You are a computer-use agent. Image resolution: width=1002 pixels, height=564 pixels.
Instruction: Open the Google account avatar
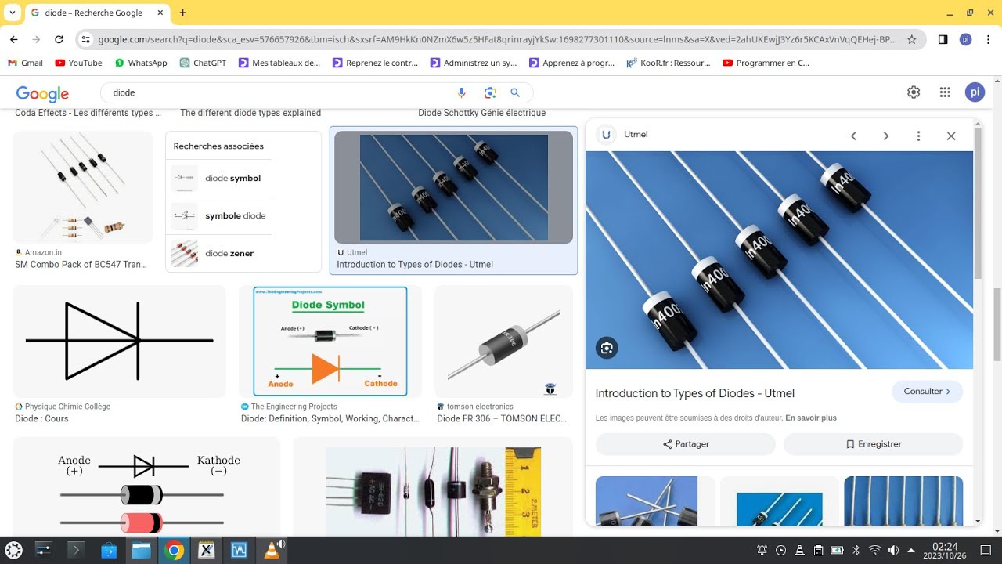coord(975,92)
